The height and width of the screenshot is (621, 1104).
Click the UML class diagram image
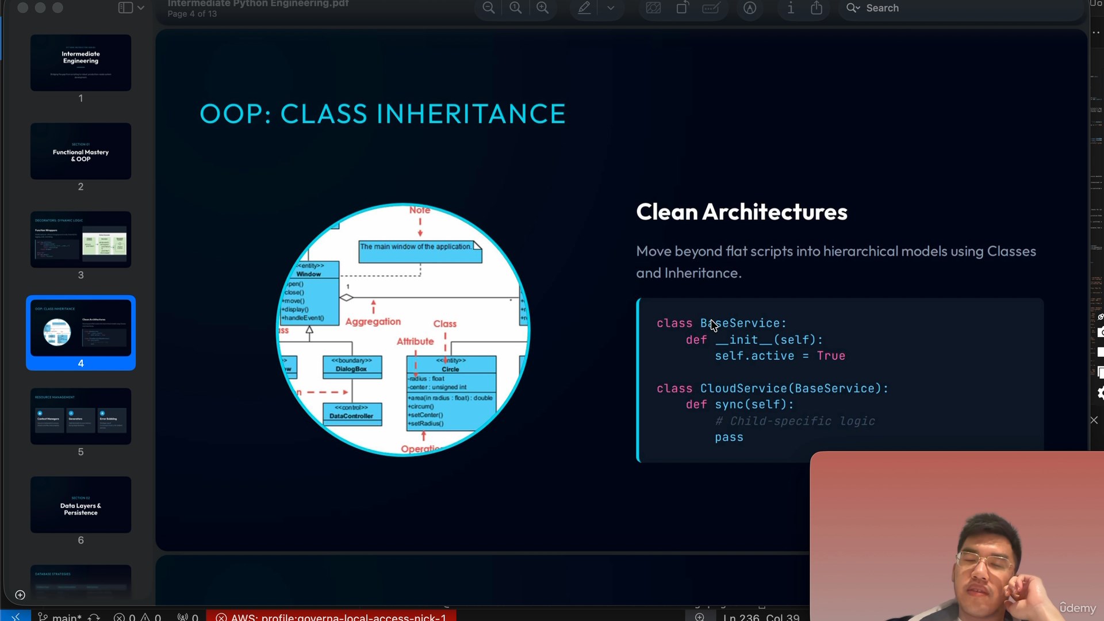403,329
